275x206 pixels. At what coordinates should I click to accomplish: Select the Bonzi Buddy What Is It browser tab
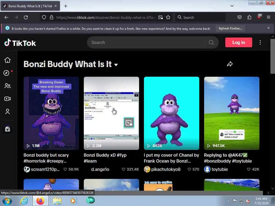(30, 6)
